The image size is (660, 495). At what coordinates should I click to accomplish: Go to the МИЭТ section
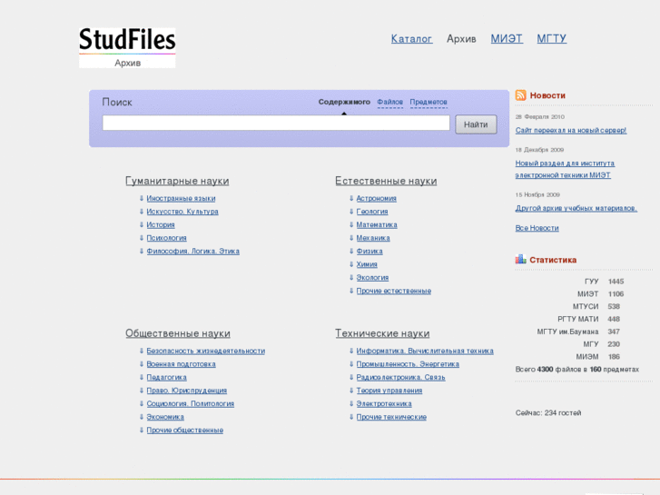[507, 39]
